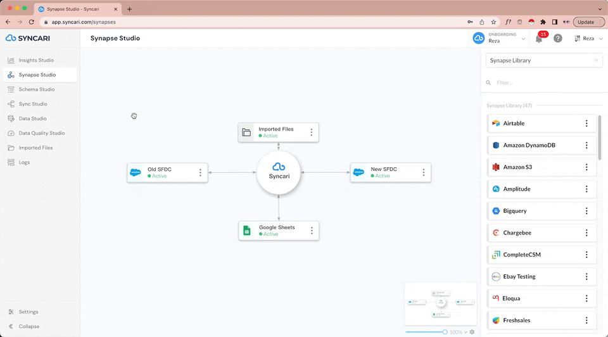The width and height of the screenshot is (608, 337).
Task: Select Amplitude in library
Action: (x=541, y=189)
